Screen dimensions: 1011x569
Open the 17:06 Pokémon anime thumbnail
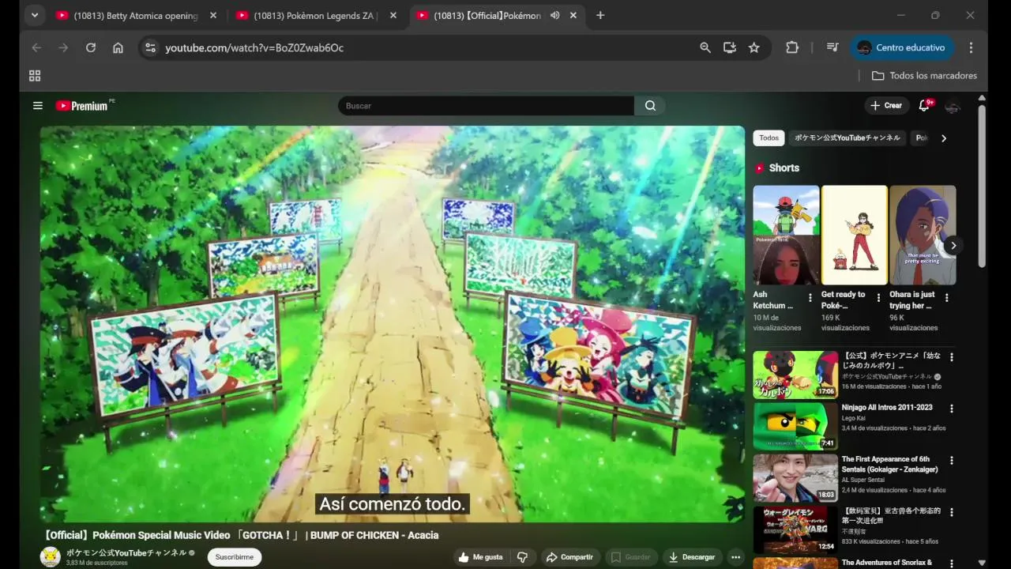click(x=795, y=375)
